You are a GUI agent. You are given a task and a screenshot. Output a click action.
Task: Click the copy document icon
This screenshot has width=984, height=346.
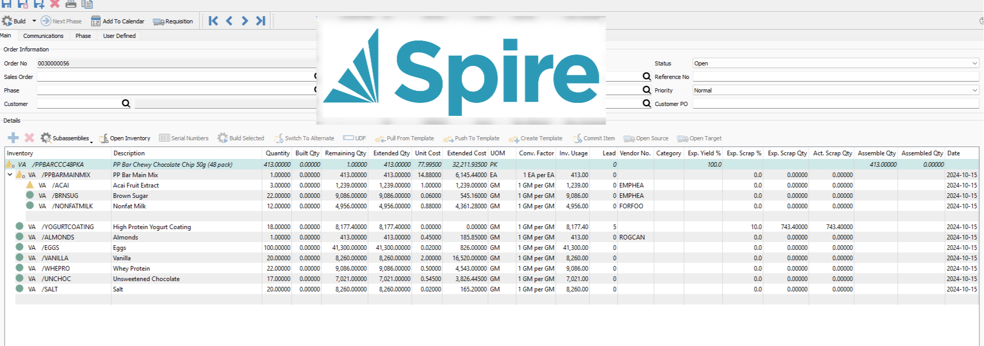(x=87, y=3)
